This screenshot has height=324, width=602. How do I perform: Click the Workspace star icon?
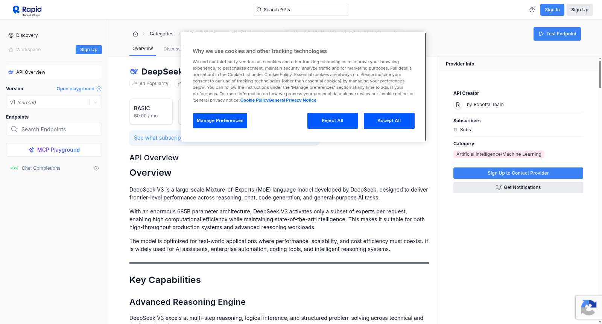(11, 50)
